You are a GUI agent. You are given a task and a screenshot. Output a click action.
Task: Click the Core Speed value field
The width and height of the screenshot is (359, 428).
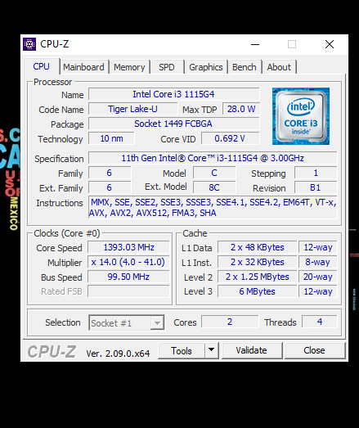128,247
